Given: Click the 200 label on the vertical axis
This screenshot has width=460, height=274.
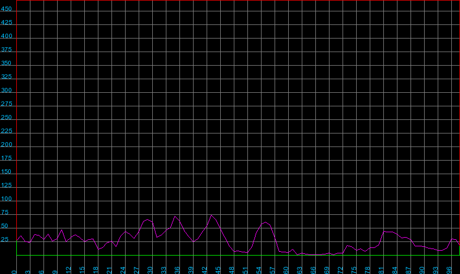Looking at the screenshot, I should (6, 144).
